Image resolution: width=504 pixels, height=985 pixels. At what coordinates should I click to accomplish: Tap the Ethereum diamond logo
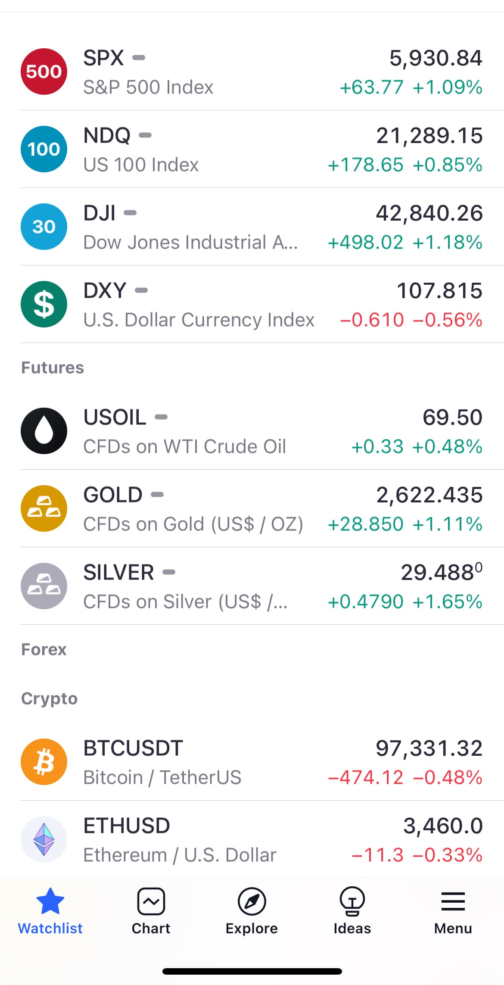click(x=44, y=839)
